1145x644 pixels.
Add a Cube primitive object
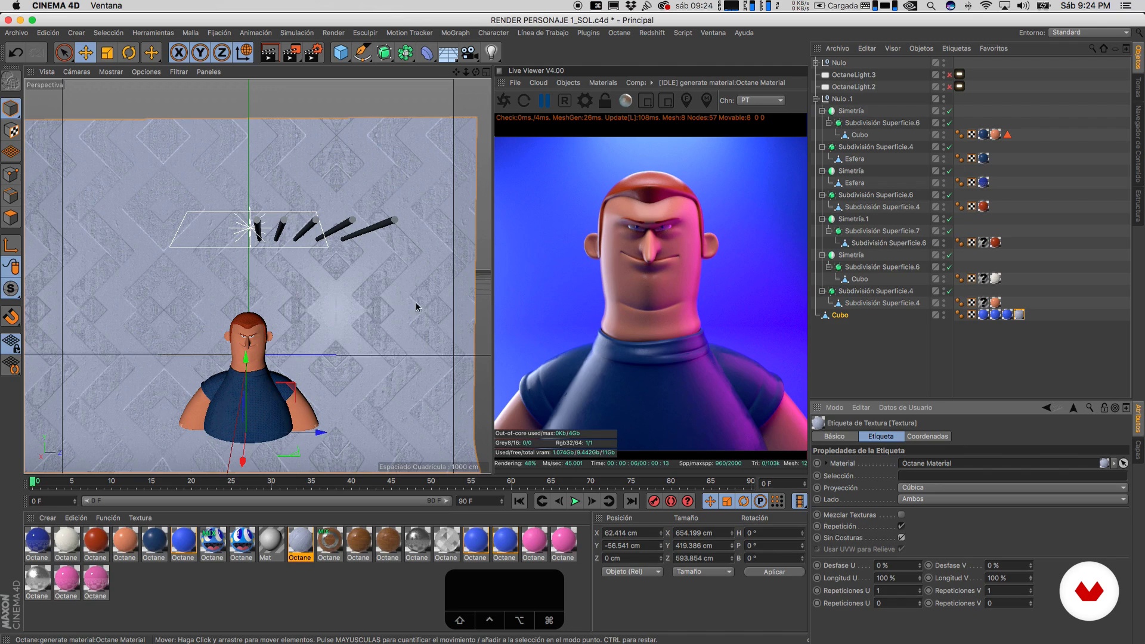point(341,53)
